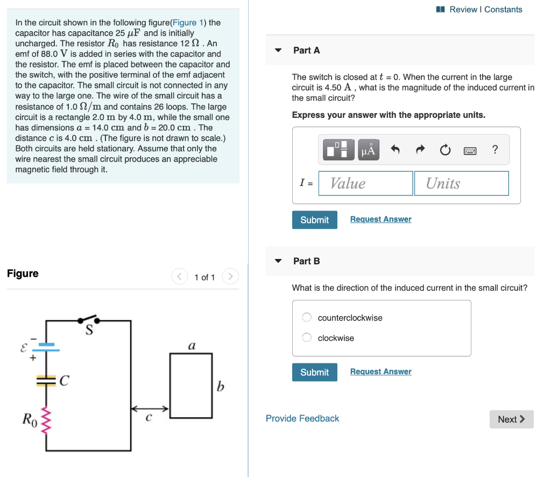Viewport: 551px width, 477px height.
Task: Choose clockwise direction in Part B
Action: point(306,337)
